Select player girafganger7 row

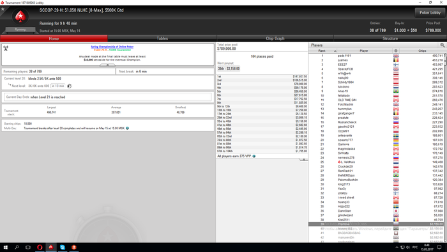pos(376,113)
